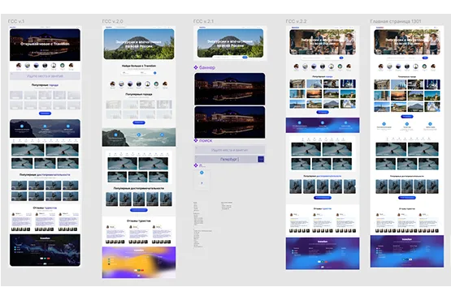Click the dark starry footer in ГСС v.1
This screenshot has height=300, width=451.
pyautogui.click(x=45, y=251)
